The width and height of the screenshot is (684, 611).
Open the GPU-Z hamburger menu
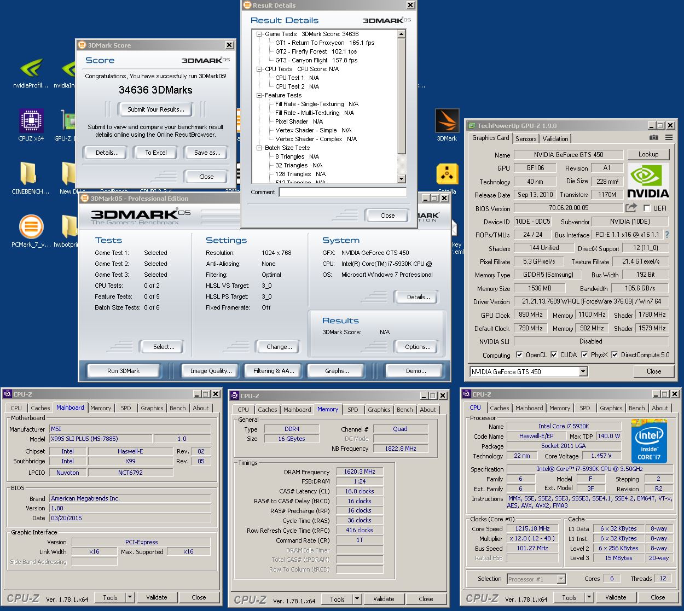point(669,138)
